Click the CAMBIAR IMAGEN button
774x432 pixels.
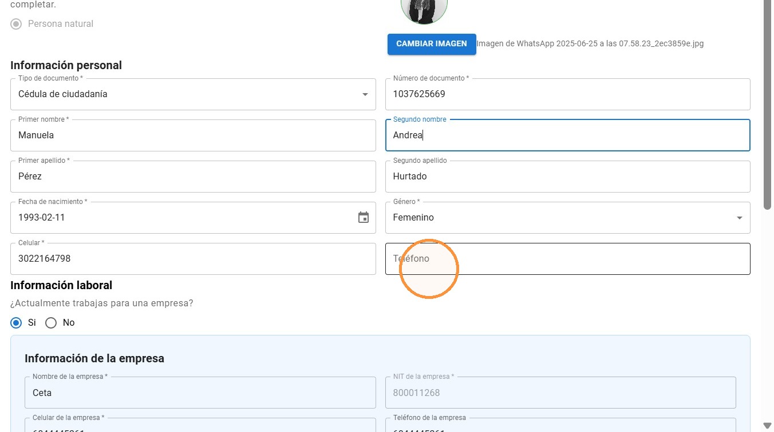coord(432,44)
